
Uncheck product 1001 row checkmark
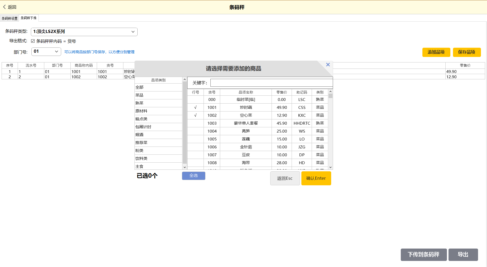(195, 108)
